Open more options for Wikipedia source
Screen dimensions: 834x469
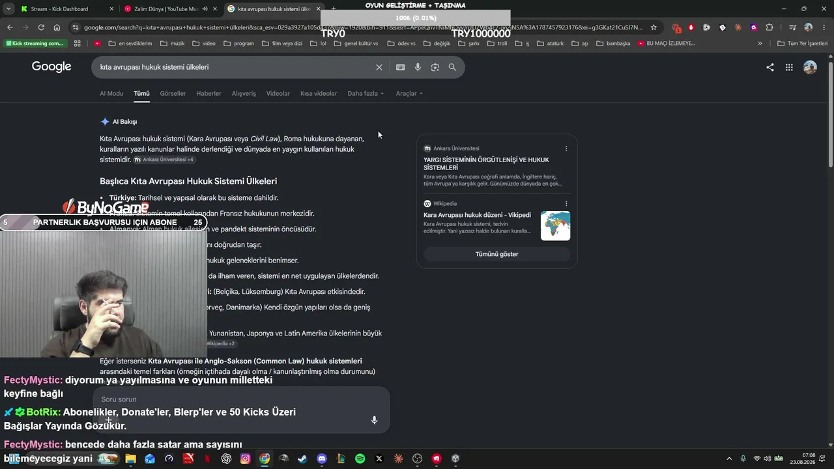coord(566,204)
